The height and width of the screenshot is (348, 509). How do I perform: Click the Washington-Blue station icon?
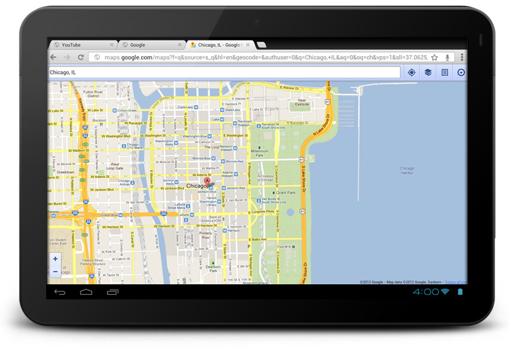pos(210,136)
